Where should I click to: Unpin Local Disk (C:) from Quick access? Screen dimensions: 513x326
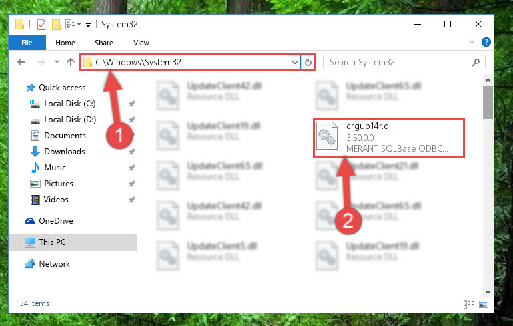click(x=132, y=104)
